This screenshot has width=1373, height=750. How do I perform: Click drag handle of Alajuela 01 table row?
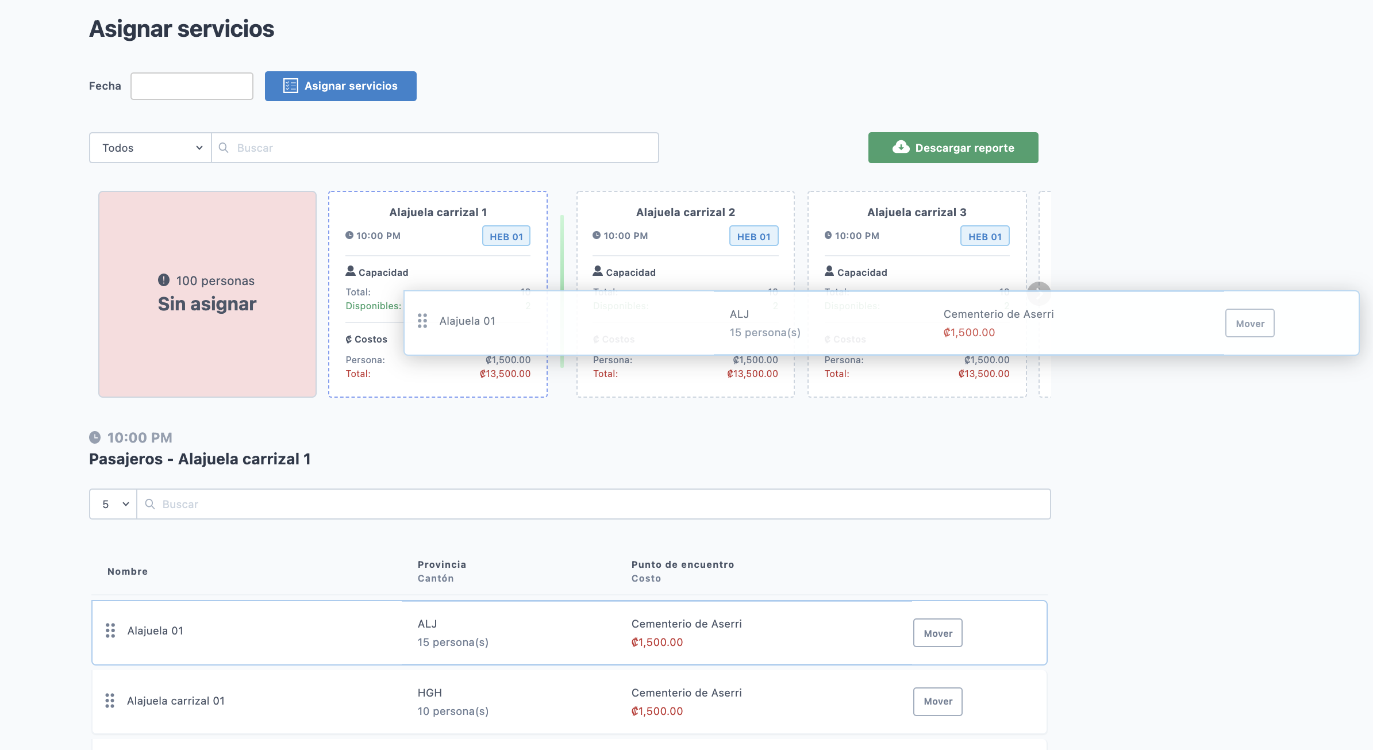(110, 630)
